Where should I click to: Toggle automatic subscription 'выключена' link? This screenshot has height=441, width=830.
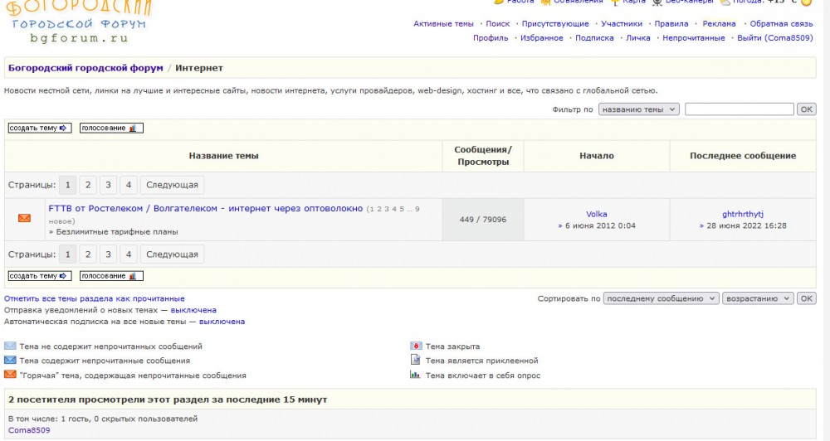click(x=222, y=322)
